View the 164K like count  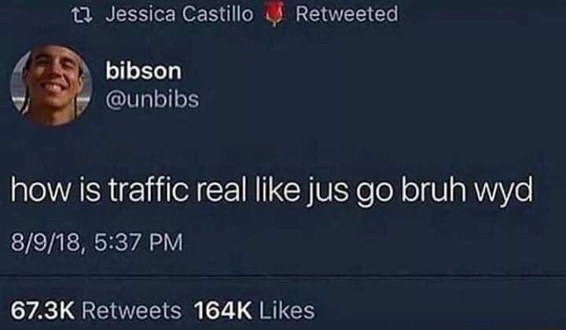coord(222,310)
